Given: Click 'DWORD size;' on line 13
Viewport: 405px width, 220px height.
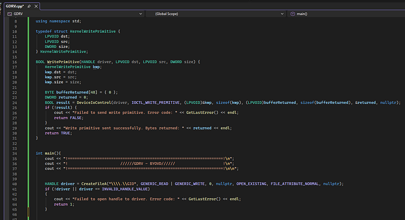Looking at the screenshot, I should (57, 47).
